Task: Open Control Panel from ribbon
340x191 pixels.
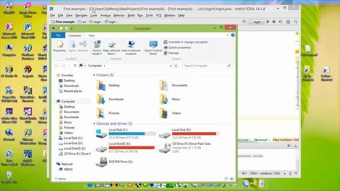Action: point(153,47)
